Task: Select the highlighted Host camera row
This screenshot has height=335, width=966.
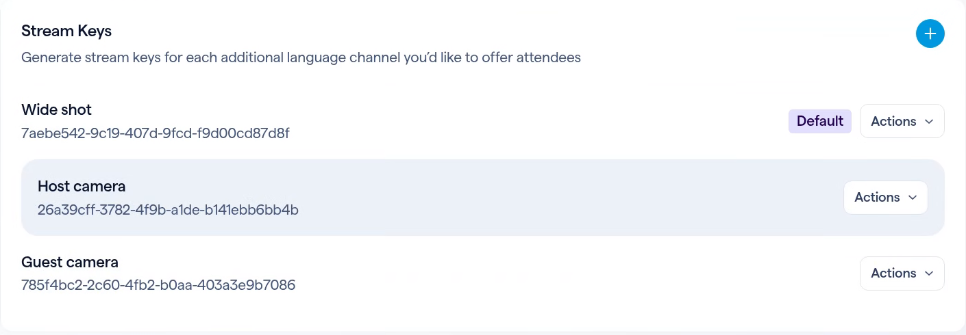Action: (483, 198)
